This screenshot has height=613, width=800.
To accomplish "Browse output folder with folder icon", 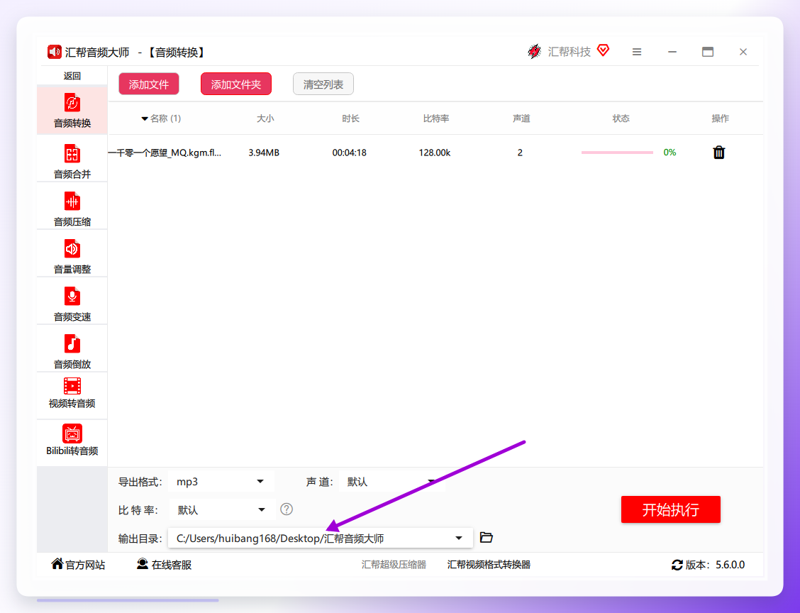I will pyautogui.click(x=487, y=538).
